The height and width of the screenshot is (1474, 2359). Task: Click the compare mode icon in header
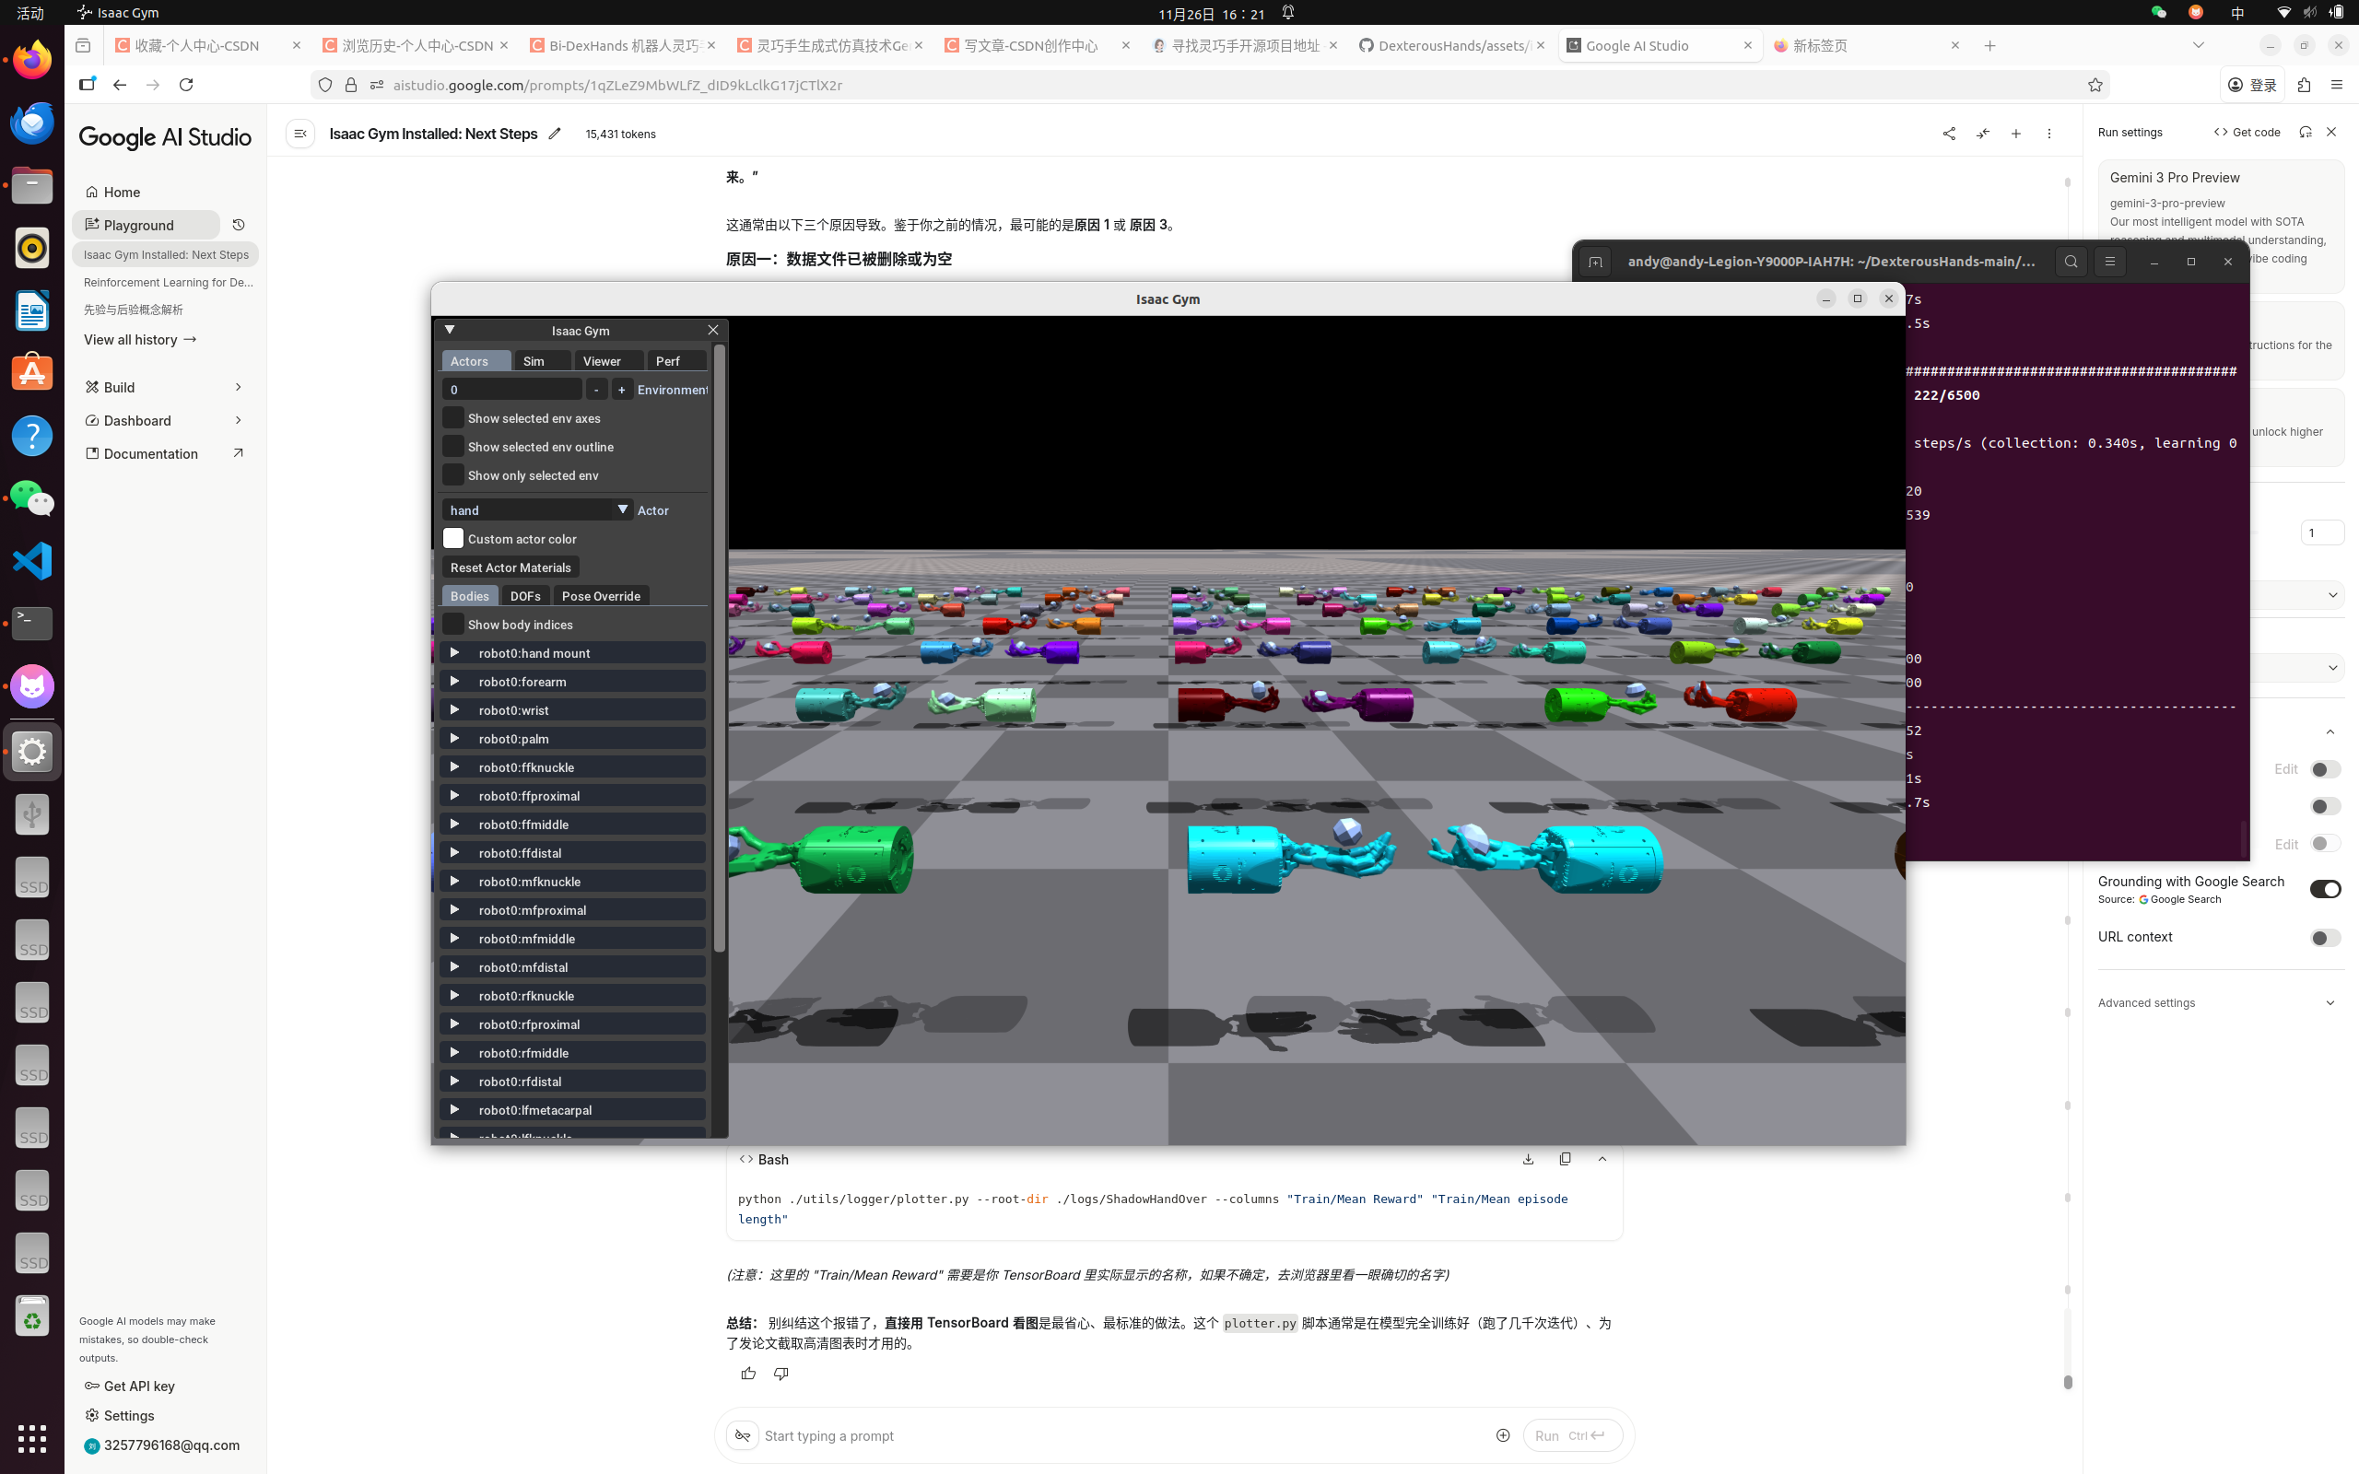pos(1983,134)
